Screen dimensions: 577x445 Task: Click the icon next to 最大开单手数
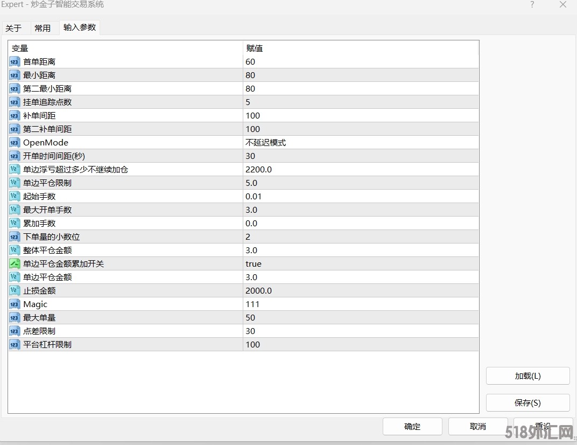coord(15,210)
